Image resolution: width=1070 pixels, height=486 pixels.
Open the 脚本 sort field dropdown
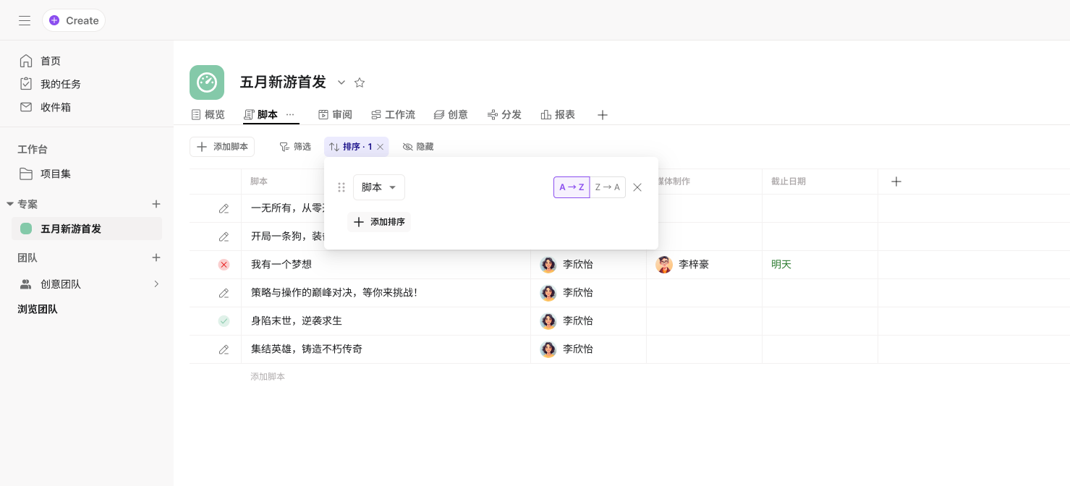pos(379,187)
